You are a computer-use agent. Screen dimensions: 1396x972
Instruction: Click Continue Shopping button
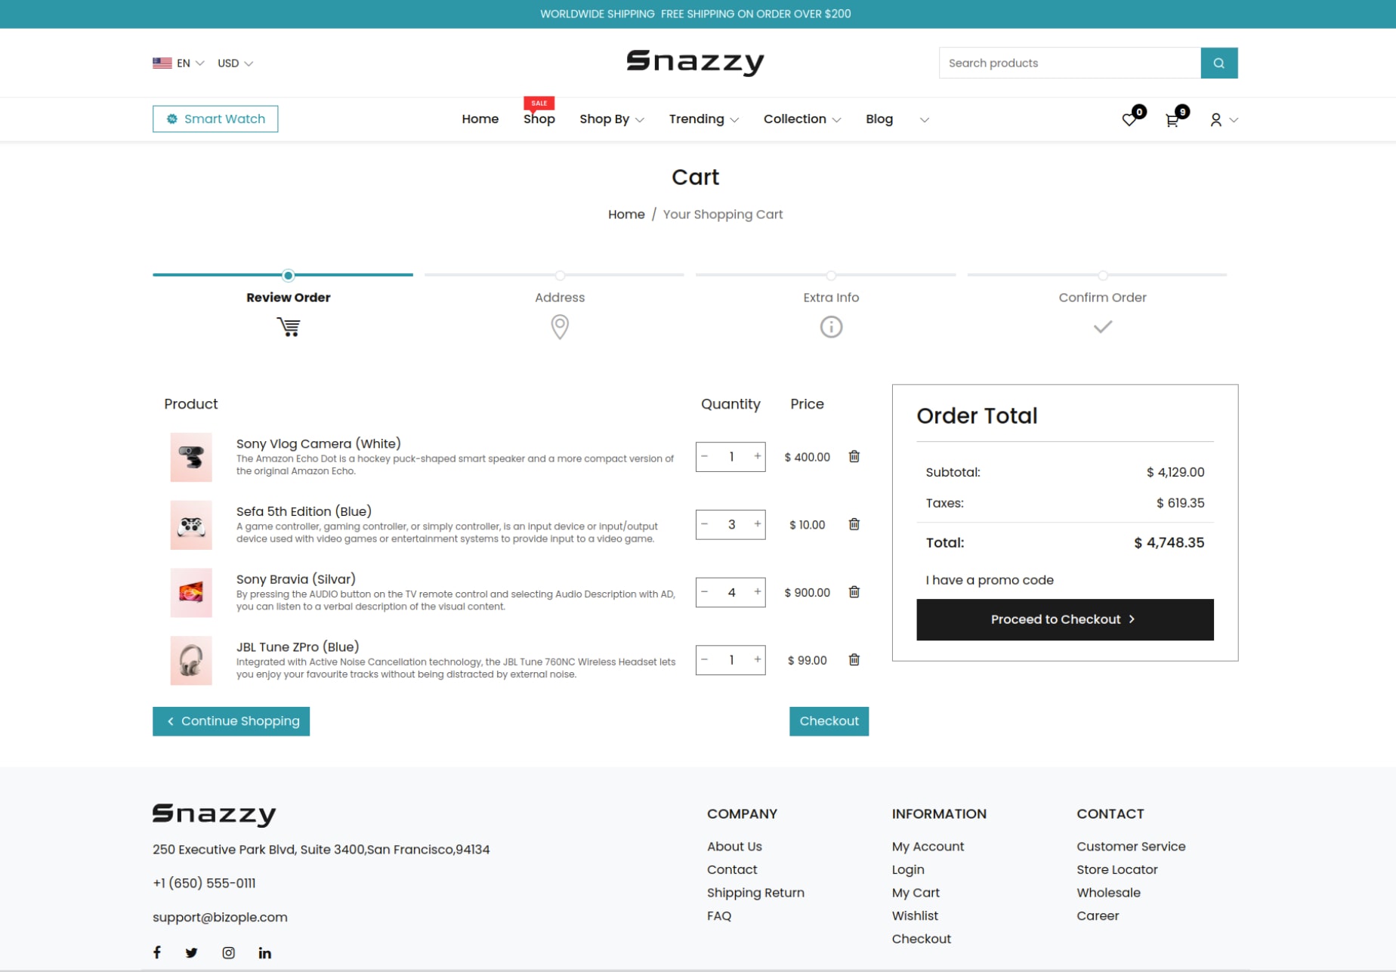pos(231,721)
